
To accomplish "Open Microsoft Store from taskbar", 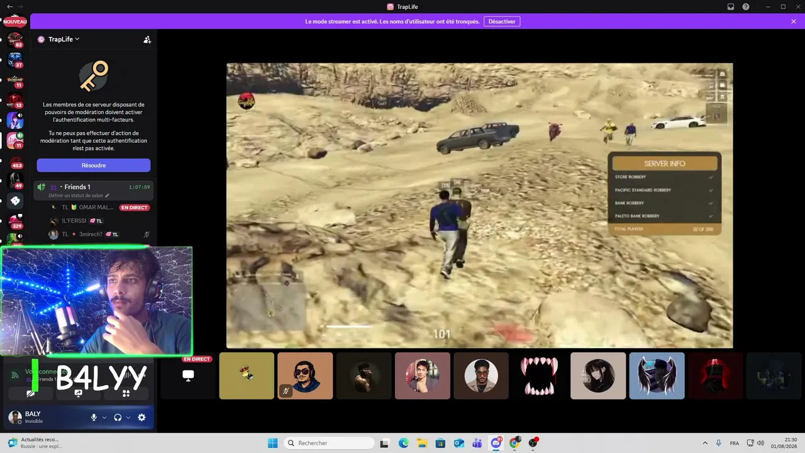I will (440, 443).
